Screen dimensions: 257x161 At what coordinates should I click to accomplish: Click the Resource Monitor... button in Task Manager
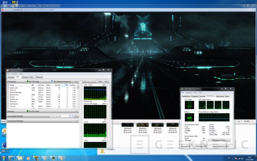pyautogui.click(x=220, y=140)
